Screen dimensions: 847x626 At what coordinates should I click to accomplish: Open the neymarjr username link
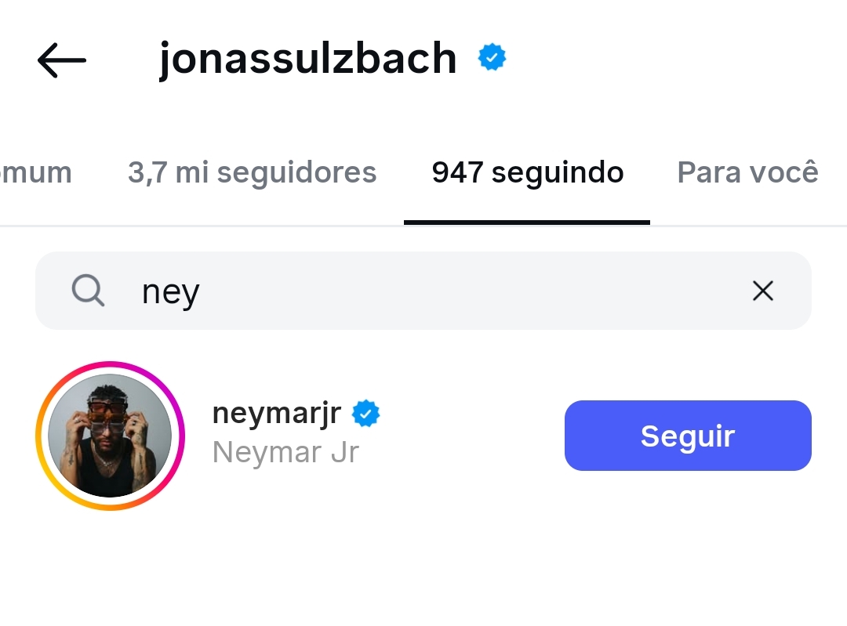click(x=277, y=413)
